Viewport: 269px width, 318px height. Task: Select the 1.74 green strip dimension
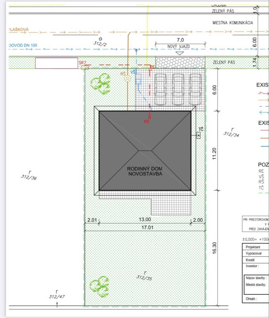click(x=255, y=63)
